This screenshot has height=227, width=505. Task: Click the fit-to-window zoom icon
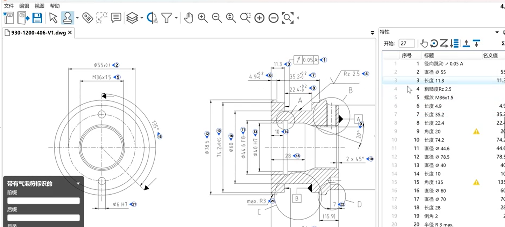287,18
